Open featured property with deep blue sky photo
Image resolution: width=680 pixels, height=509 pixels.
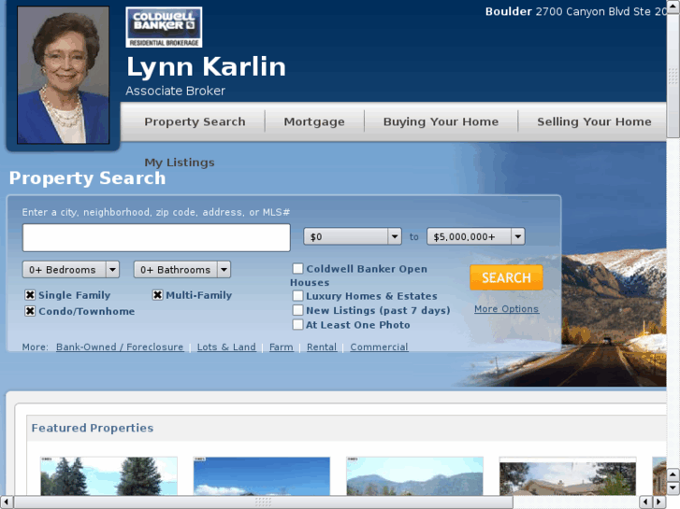[x=262, y=475]
